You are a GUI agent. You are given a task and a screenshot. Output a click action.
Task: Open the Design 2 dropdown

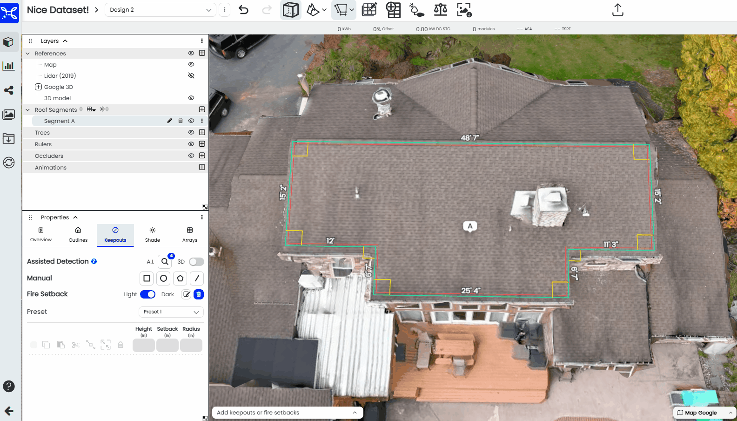coord(161,10)
